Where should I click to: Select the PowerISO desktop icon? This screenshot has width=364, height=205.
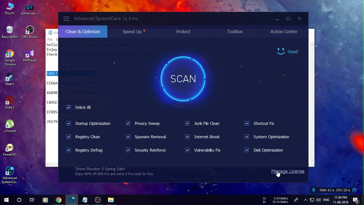point(10,150)
